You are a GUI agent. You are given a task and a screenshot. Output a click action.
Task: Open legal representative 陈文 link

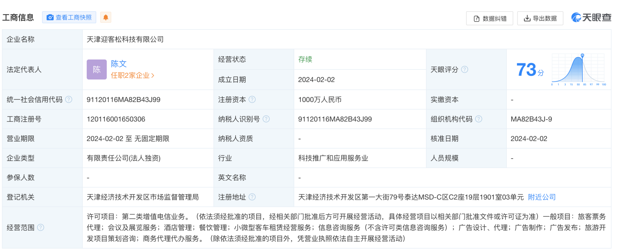[119, 64]
